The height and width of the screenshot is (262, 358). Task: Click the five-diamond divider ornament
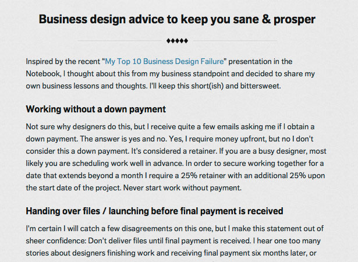click(x=177, y=41)
